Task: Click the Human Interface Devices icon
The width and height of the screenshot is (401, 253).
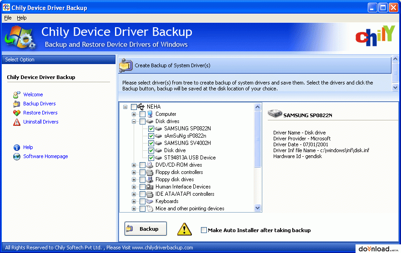Action: pos(150,187)
